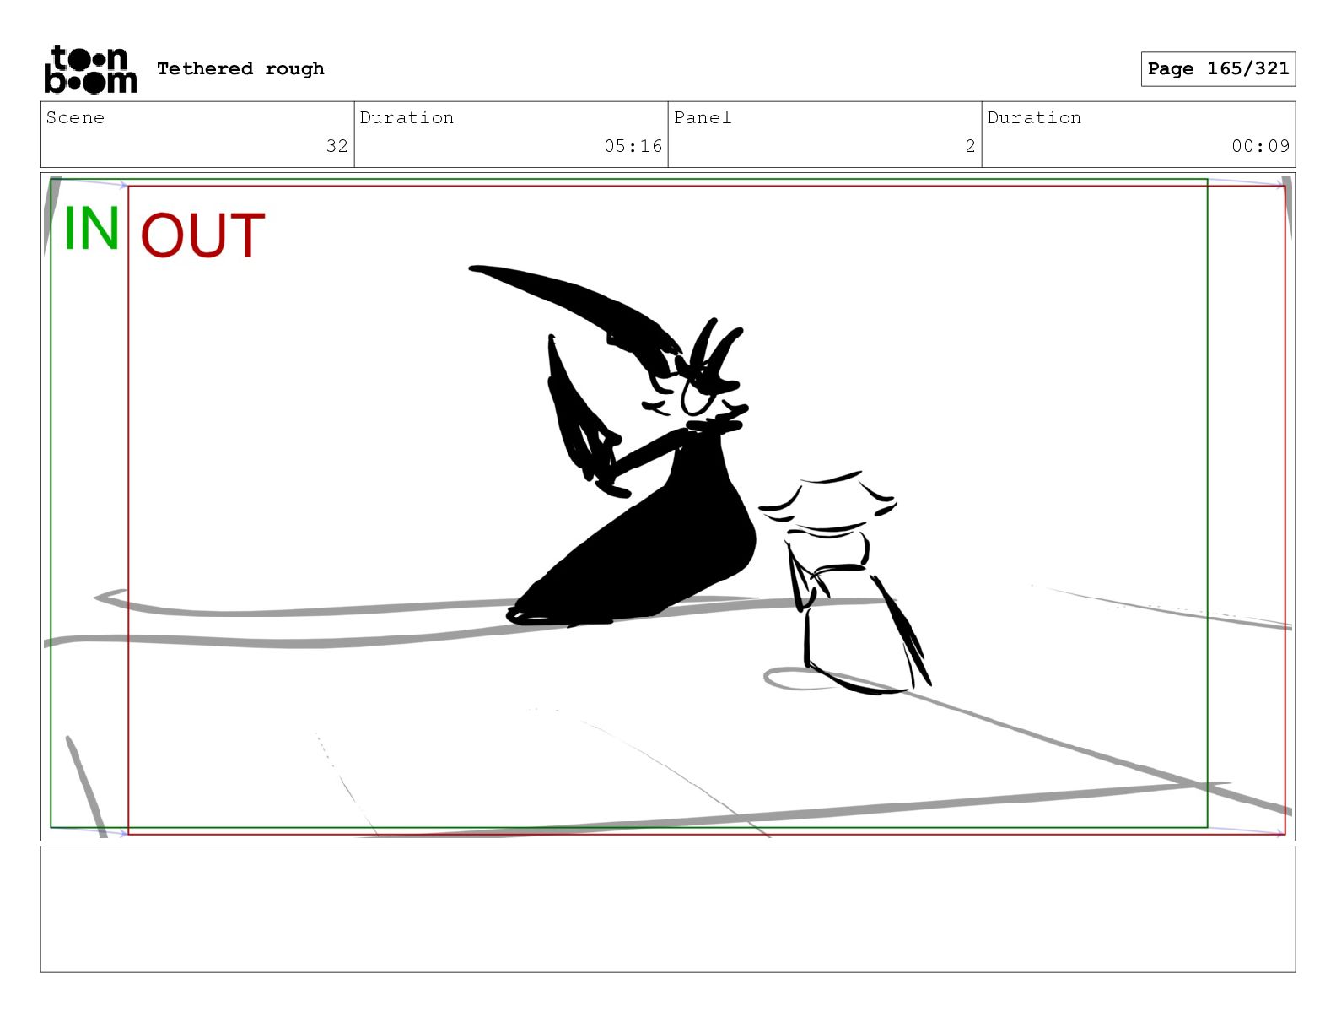Click the outlined small character in the hat
Screen dimensions: 1336x1033
(x=843, y=582)
